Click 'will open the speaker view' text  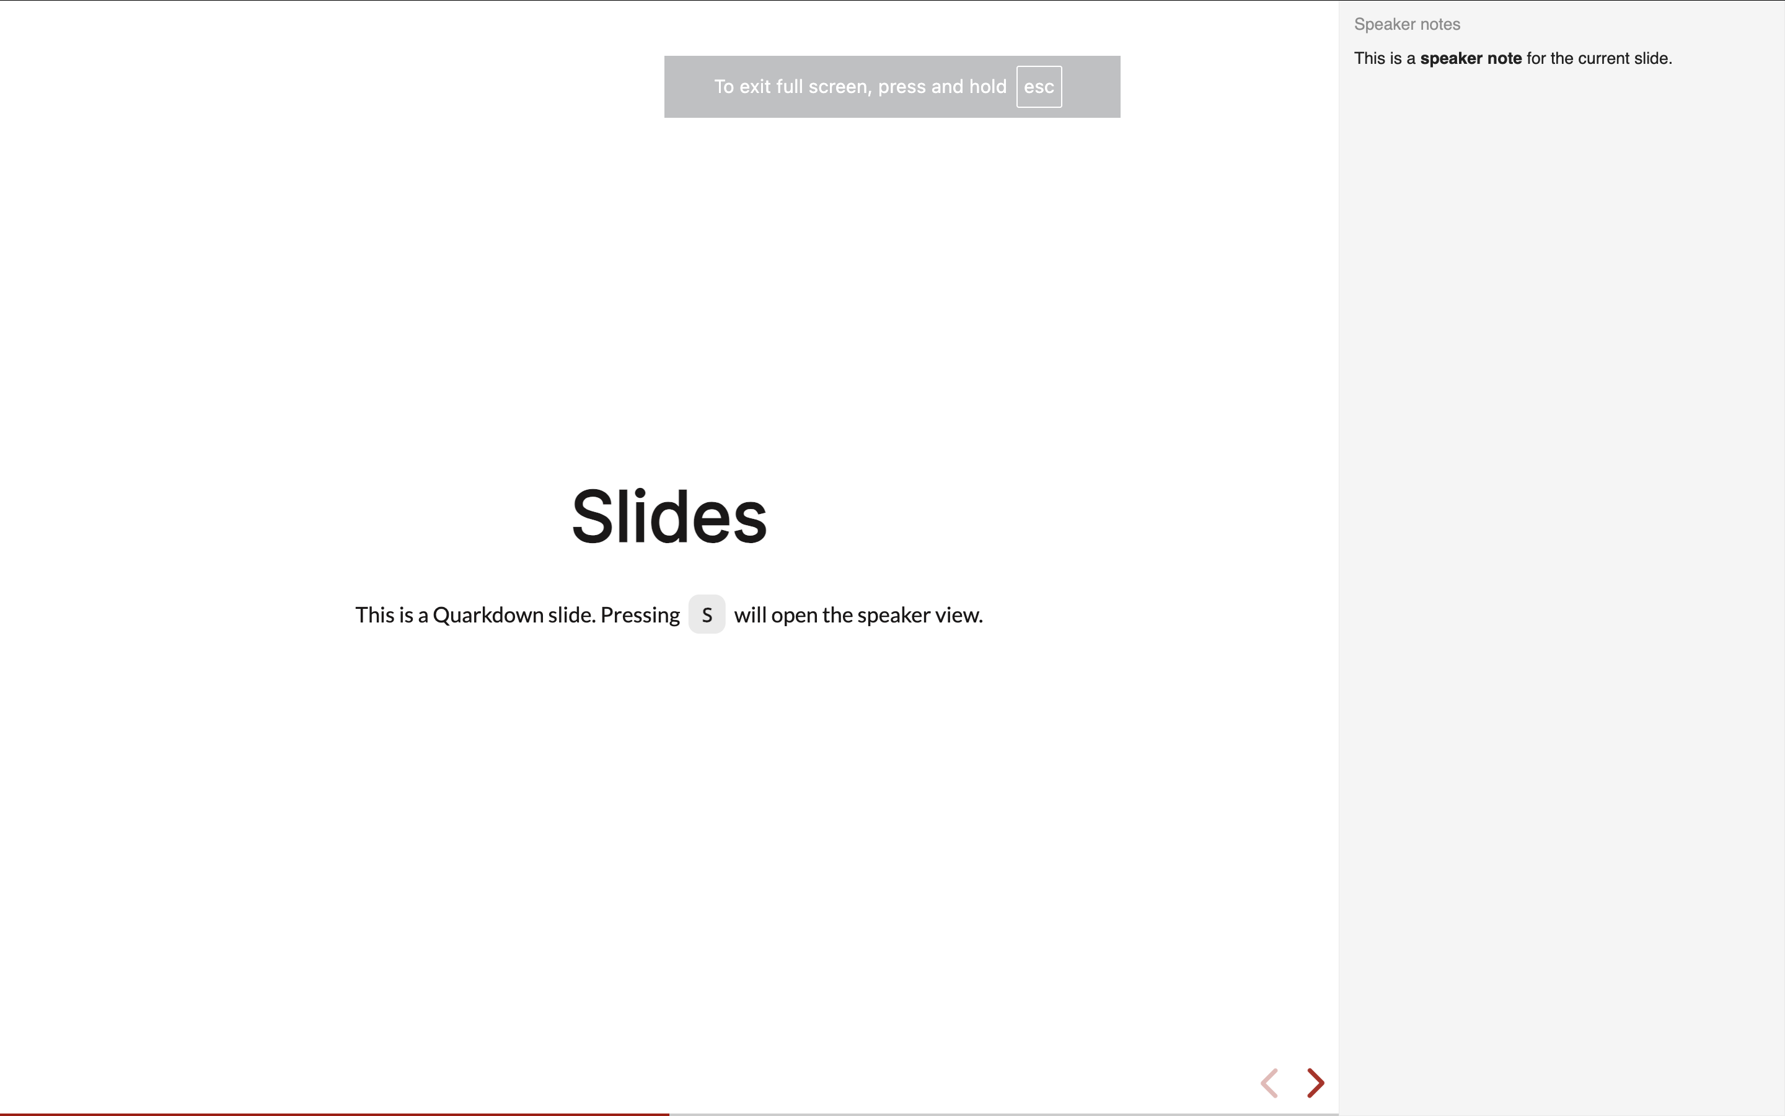coord(858,615)
